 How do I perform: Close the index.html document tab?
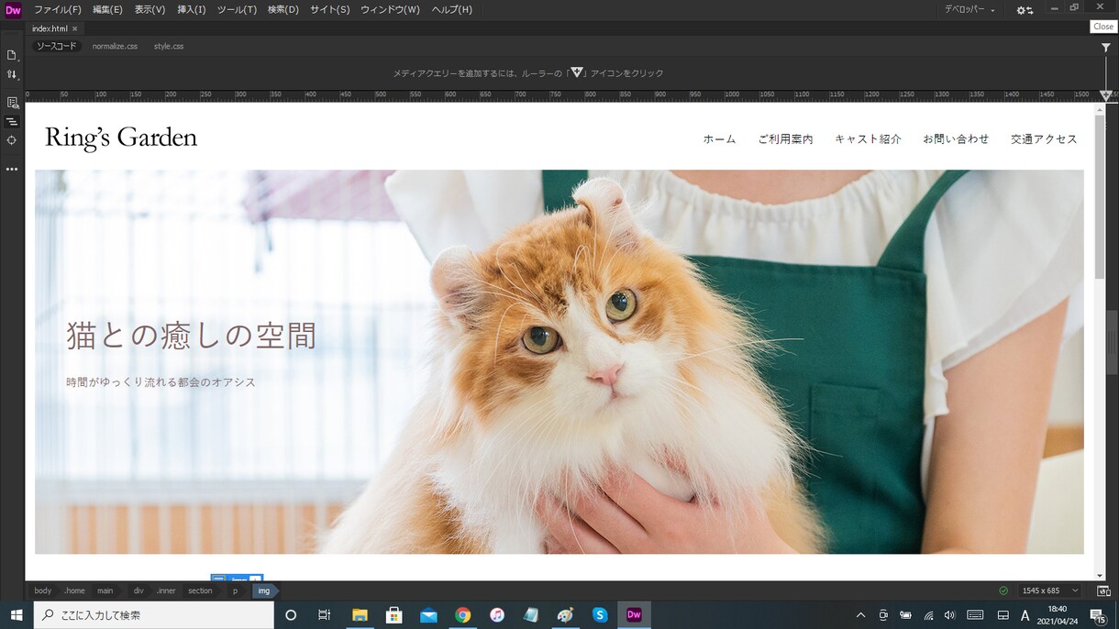tap(75, 28)
